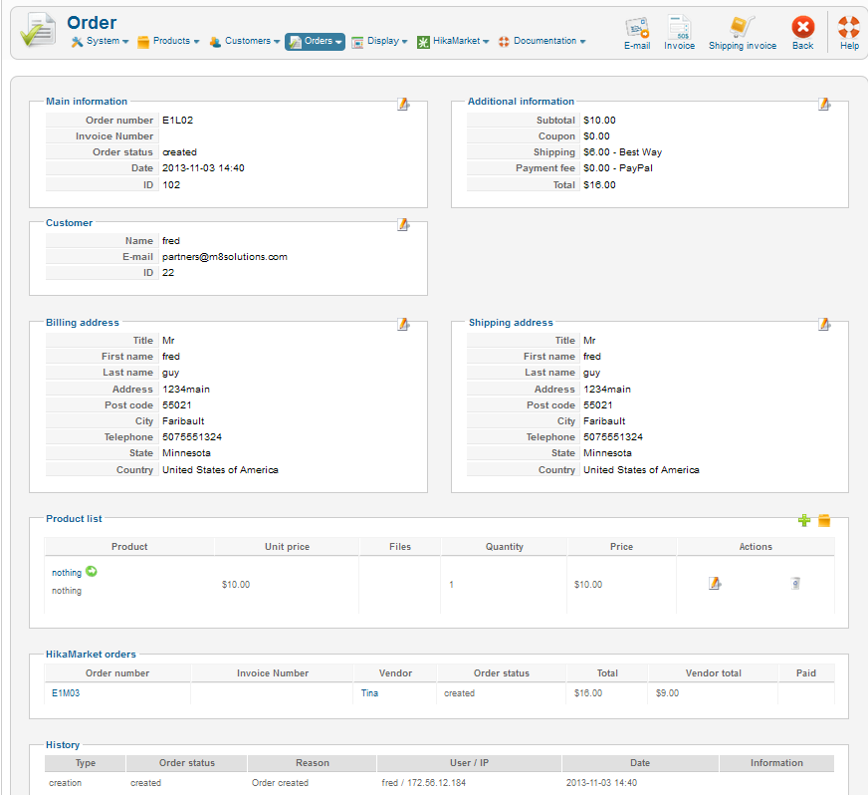Edit the Customer section
Viewport: 868px width, 795px height.
[403, 224]
